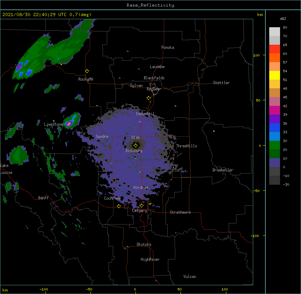Click the magenta storm core near Limestone

click(x=69, y=124)
